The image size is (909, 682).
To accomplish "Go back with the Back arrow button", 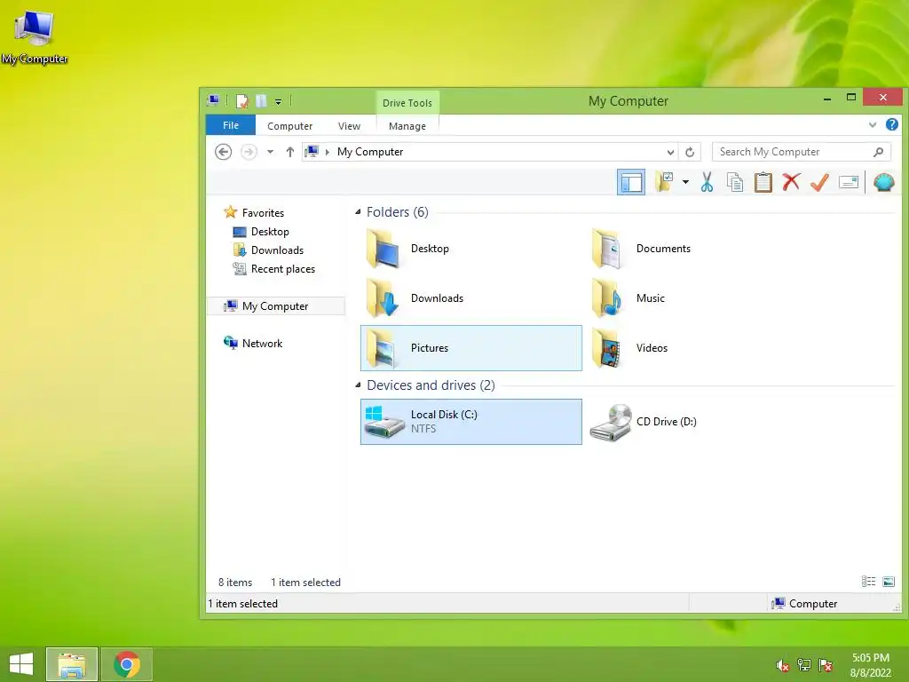I will click(x=223, y=152).
